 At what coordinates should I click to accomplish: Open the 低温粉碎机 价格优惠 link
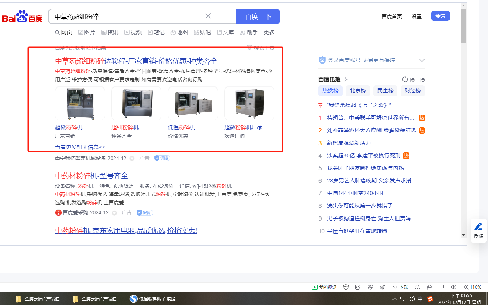pos(181,127)
